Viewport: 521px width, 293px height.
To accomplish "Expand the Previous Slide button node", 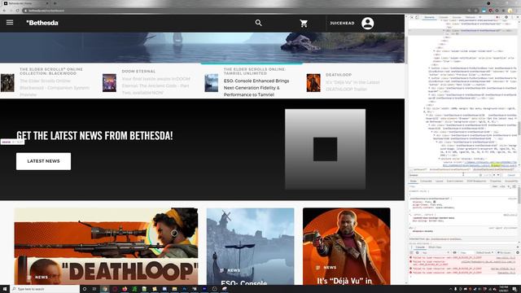I will tap(429, 68).
